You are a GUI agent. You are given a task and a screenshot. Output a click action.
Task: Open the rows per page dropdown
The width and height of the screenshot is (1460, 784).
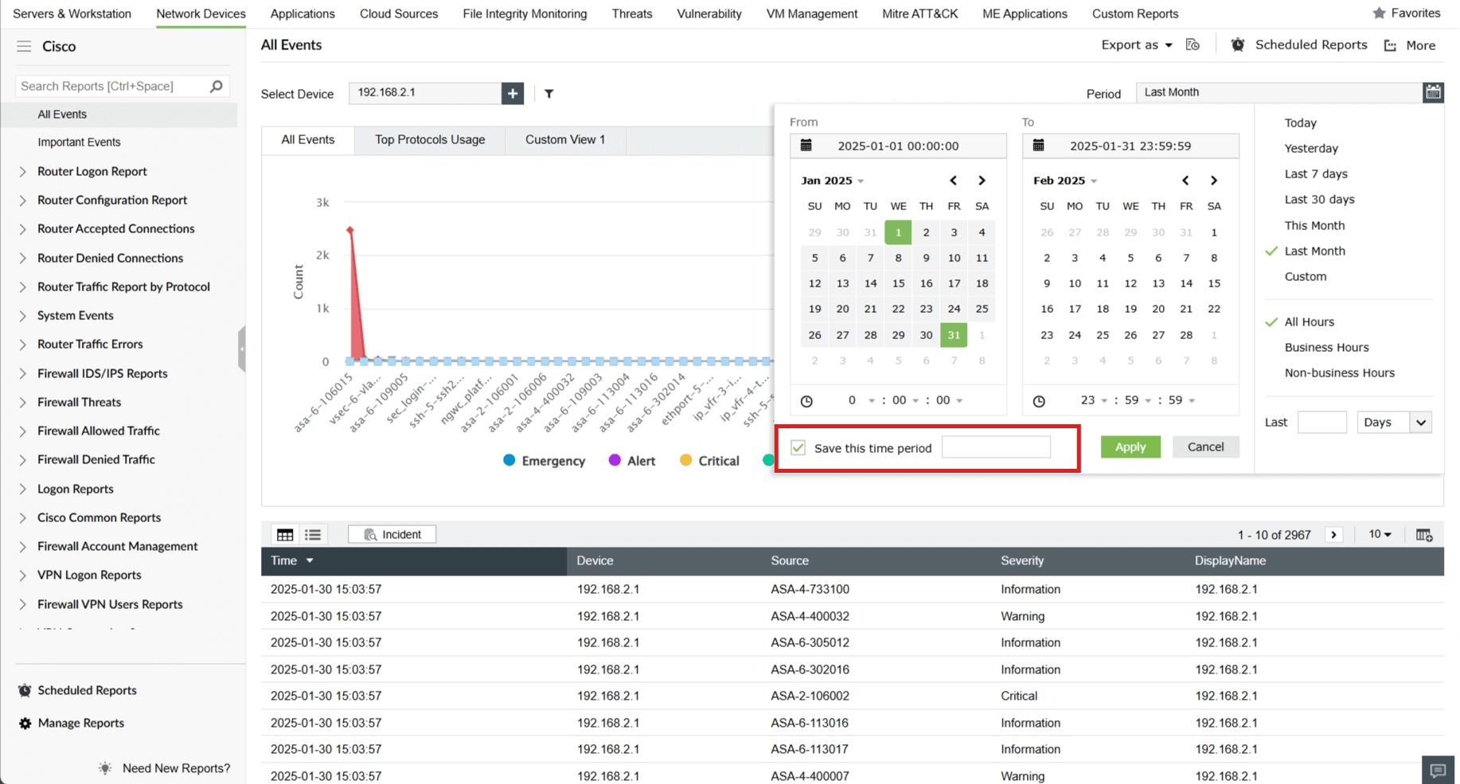pyautogui.click(x=1380, y=535)
